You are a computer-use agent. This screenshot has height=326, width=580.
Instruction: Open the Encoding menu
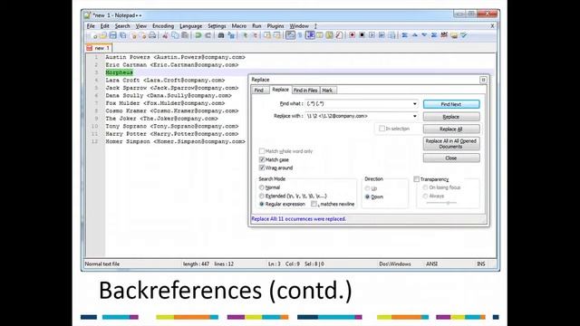click(x=163, y=26)
